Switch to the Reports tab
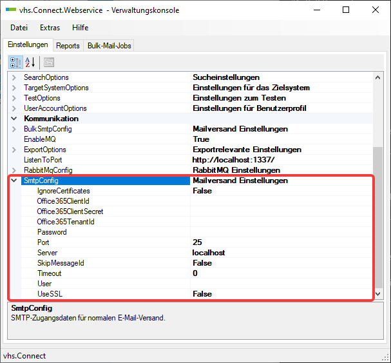 [x=68, y=46]
